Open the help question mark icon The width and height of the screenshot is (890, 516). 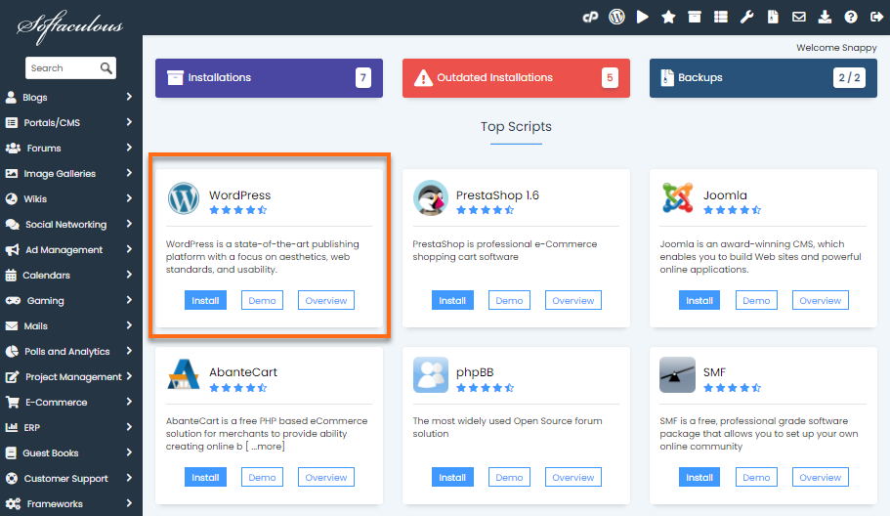[x=850, y=17]
